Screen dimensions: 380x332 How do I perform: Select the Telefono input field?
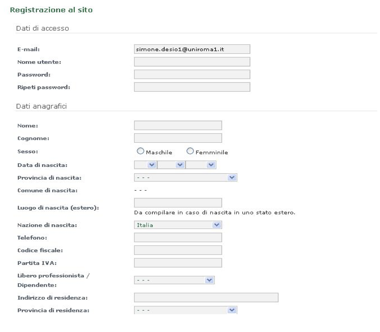click(x=178, y=238)
